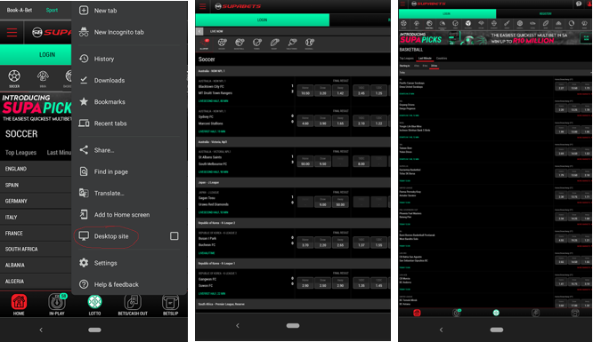Click the red user account icon on right phone
Image resolution: width=593 pixels, height=342 pixels.
590,4
